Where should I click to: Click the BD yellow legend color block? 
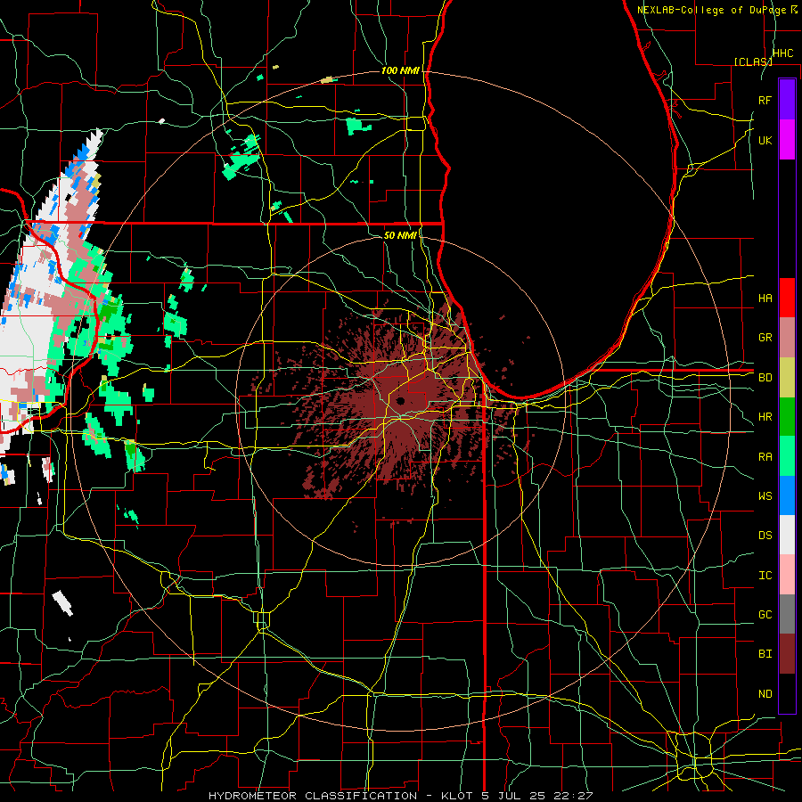click(787, 378)
